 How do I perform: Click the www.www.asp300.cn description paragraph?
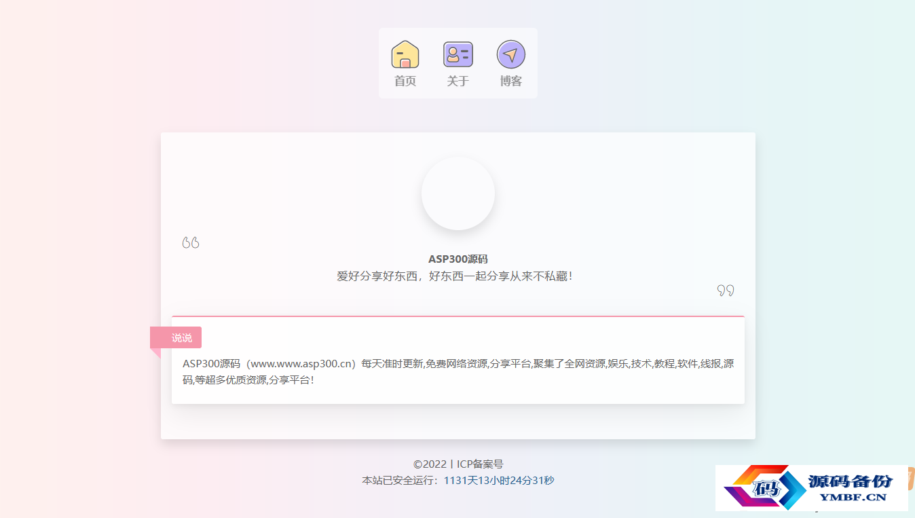[458, 371]
